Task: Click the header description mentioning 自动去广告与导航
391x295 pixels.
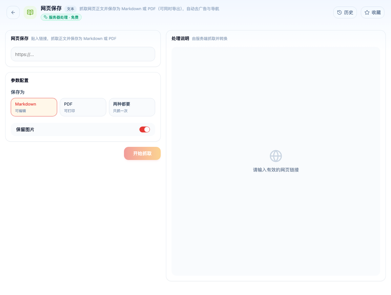Action: [x=149, y=9]
